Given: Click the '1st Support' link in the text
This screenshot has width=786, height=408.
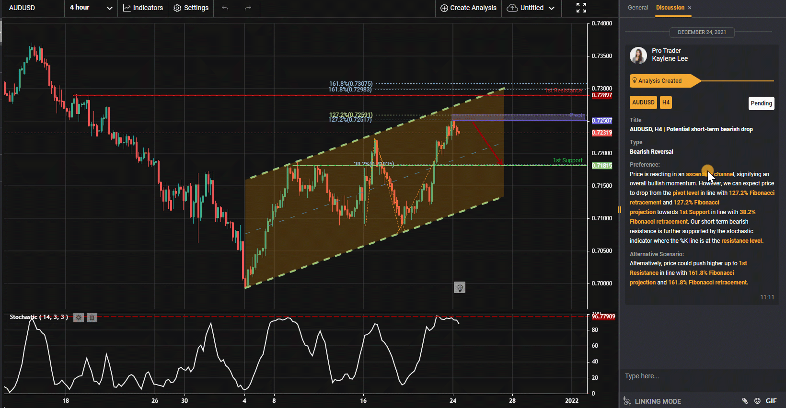Looking at the screenshot, I should click(694, 212).
